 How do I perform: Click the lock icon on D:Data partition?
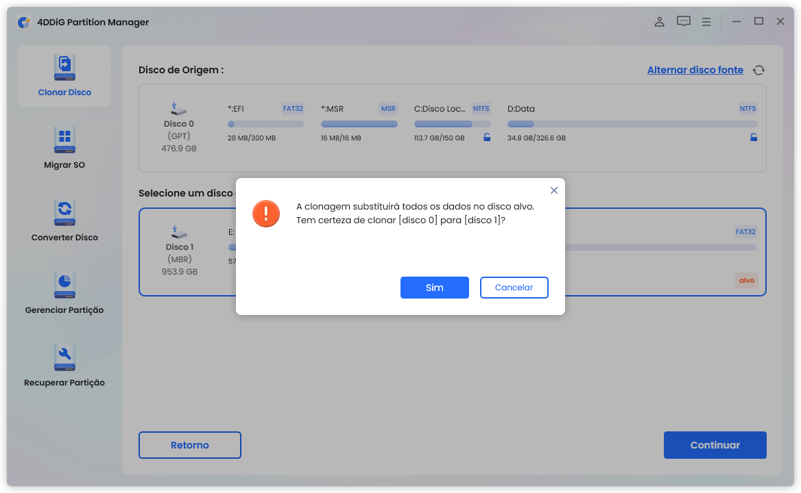click(x=753, y=138)
